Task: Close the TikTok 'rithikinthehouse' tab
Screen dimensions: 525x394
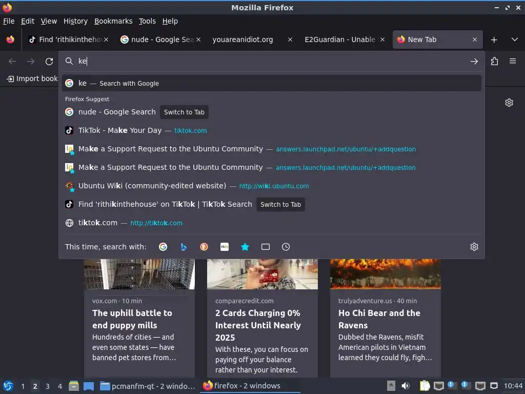Action: coord(106,40)
